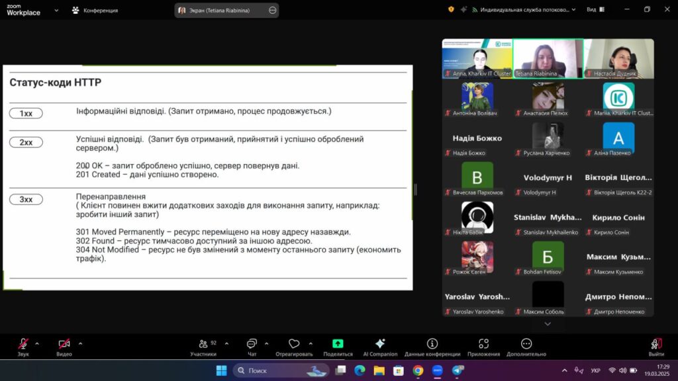Open video options arrow next to Видео
The width and height of the screenshot is (678, 381).
tap(80, 344)
